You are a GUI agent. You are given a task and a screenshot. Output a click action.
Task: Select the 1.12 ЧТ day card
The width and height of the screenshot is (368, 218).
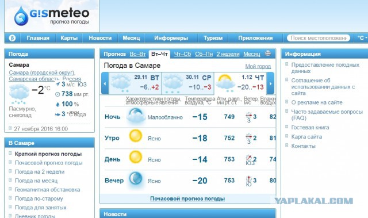pyautogui.click(x=240, y=83)
